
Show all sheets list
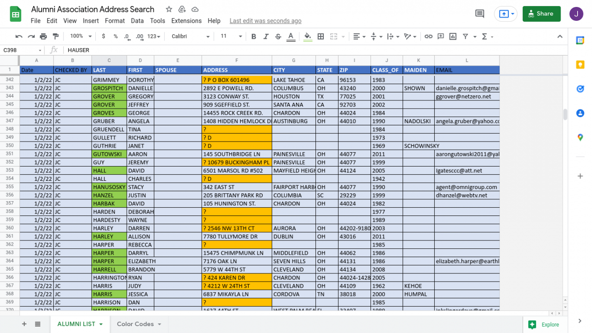click(x=37, y=324)
